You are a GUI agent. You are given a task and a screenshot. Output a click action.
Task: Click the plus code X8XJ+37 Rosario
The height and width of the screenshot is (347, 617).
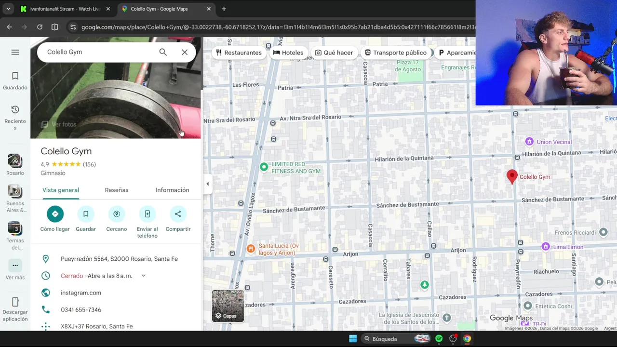(x=96, y=326)
